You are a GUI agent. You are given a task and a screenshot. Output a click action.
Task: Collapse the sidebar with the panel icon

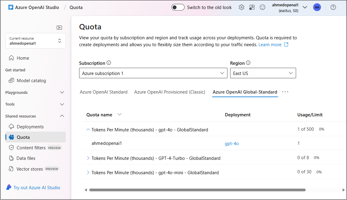[59, 28]
